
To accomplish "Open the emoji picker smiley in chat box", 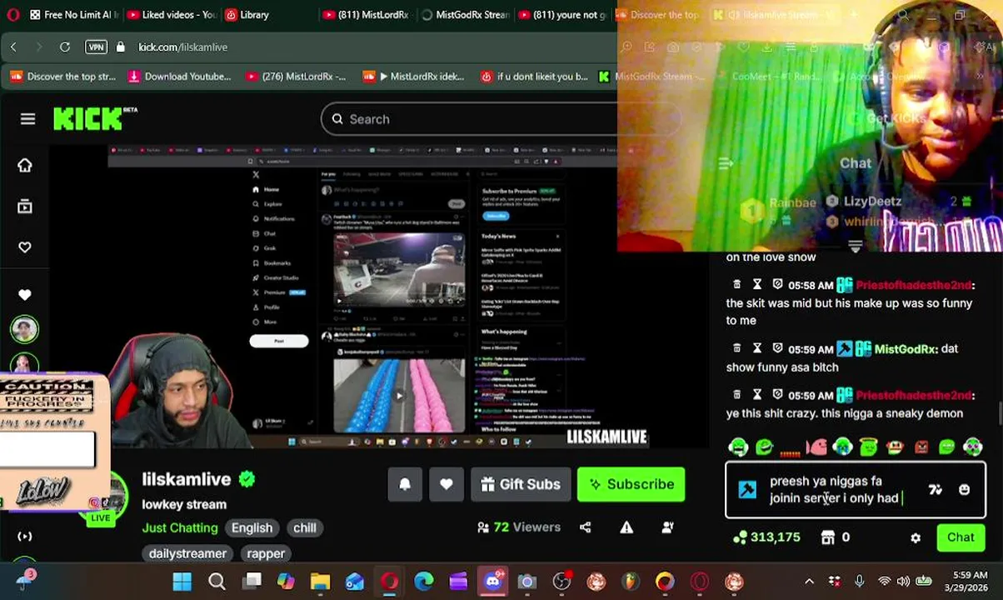I will click(964, 490).
